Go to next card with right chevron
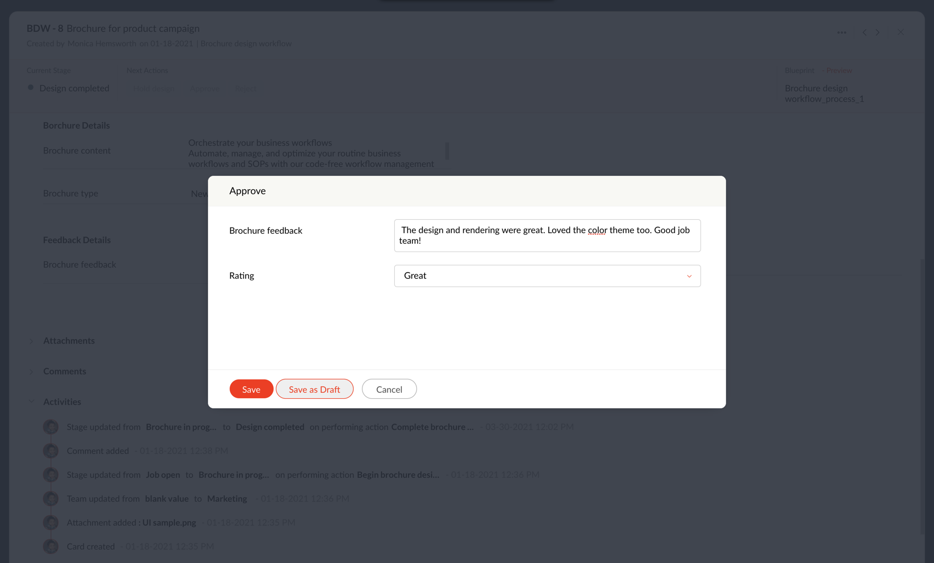The image size is (934, 563). point(878,32)
